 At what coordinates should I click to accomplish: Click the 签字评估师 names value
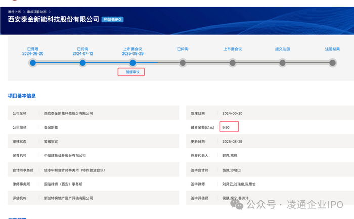tap(235, 198)
